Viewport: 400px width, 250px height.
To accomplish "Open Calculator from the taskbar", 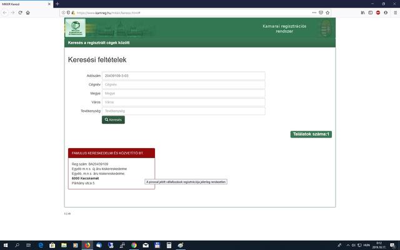I will pyautogui.click(x=169, y=246).
